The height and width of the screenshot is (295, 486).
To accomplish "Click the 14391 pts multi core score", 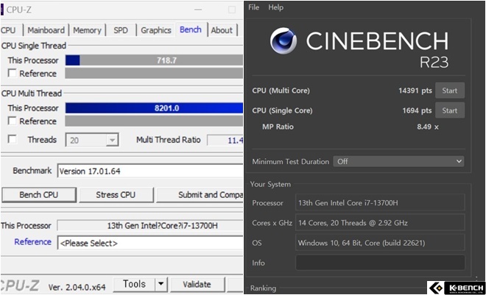I will click(x=415, y=90).
